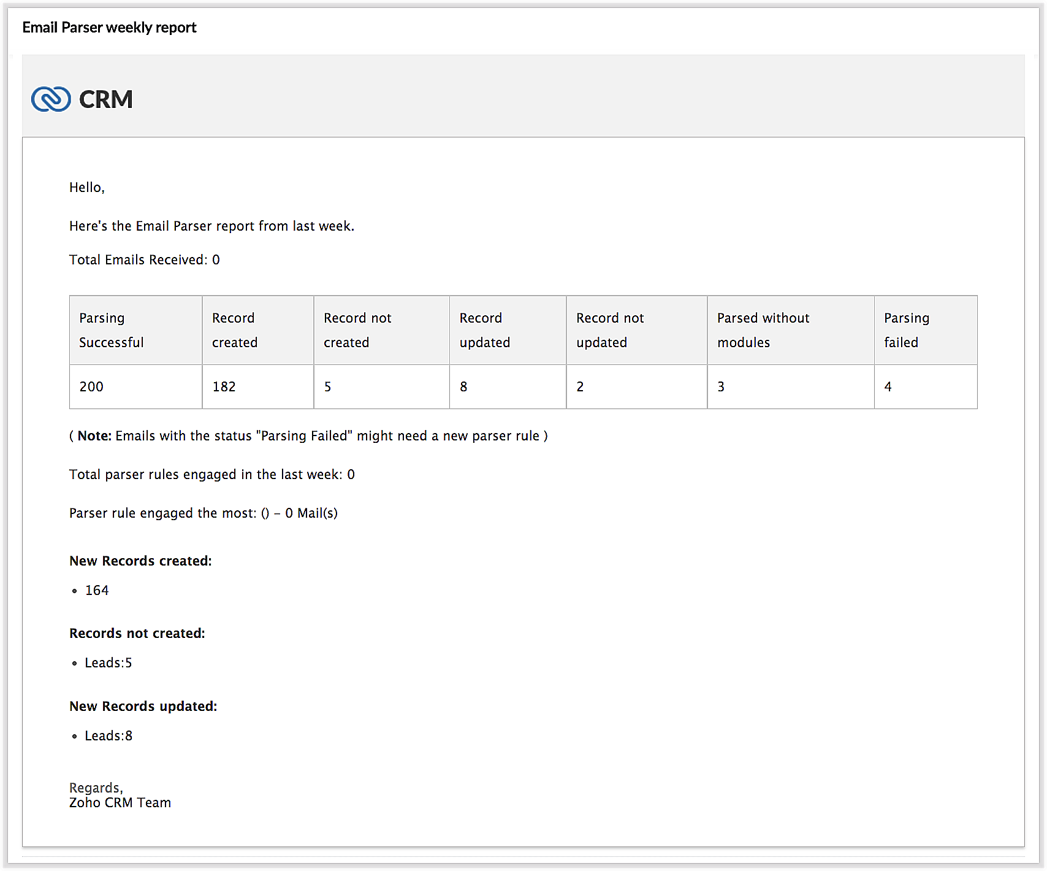Viewport: 1047px width, 871px height.
Task: Select the 182 cell in the table
Action: pos(224,386)
